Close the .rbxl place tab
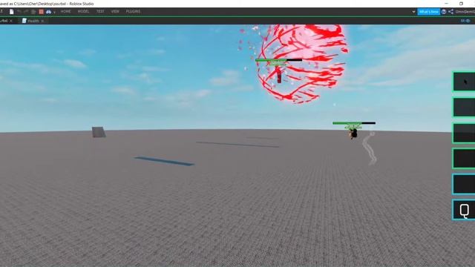475x267 pixels. pyautogui.click(x=11, y=21)
